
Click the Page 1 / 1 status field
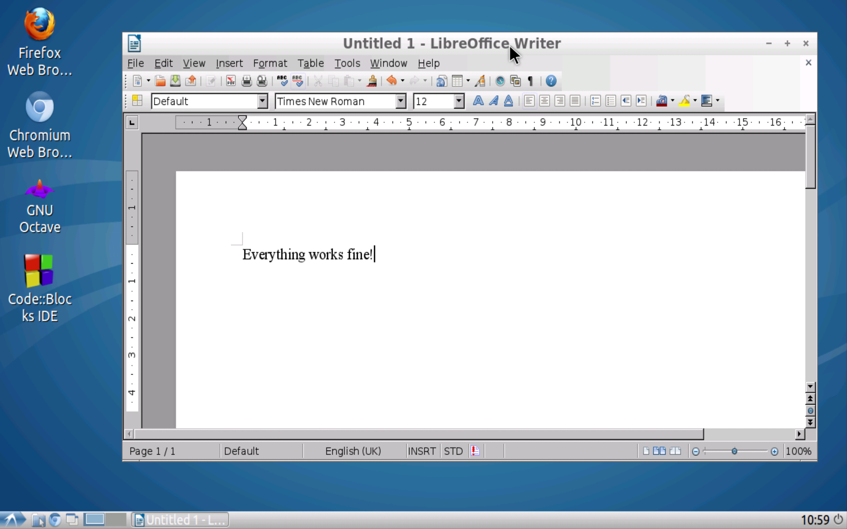click(152, 451)
